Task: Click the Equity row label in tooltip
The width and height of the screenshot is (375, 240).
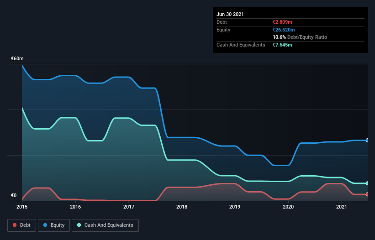Action: (x=223, y=30)
